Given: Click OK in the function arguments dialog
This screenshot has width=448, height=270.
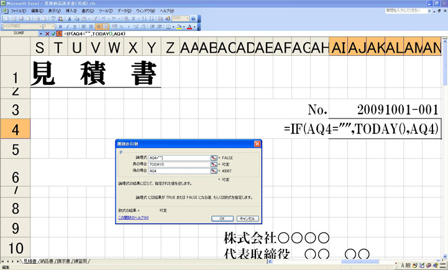Looking at the screenshot, I should click(x=222, y=218).
